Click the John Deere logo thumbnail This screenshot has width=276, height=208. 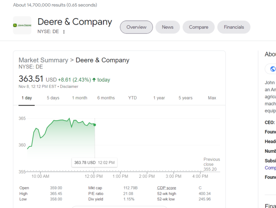point(22,25)
